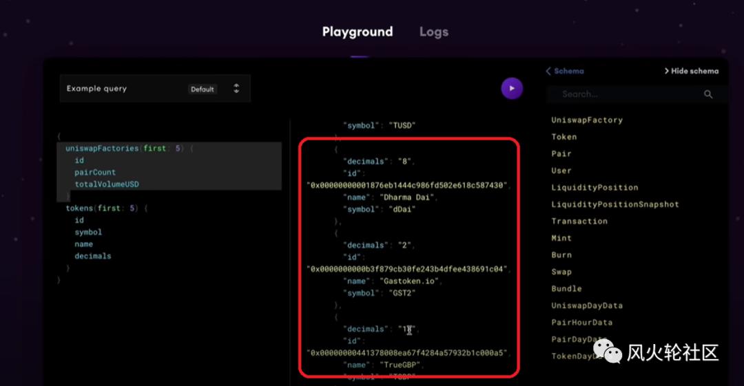The image size is (744, 386).
Task: Click the "name": "Dharma Dai" result line
Action: tap(390, 197)
